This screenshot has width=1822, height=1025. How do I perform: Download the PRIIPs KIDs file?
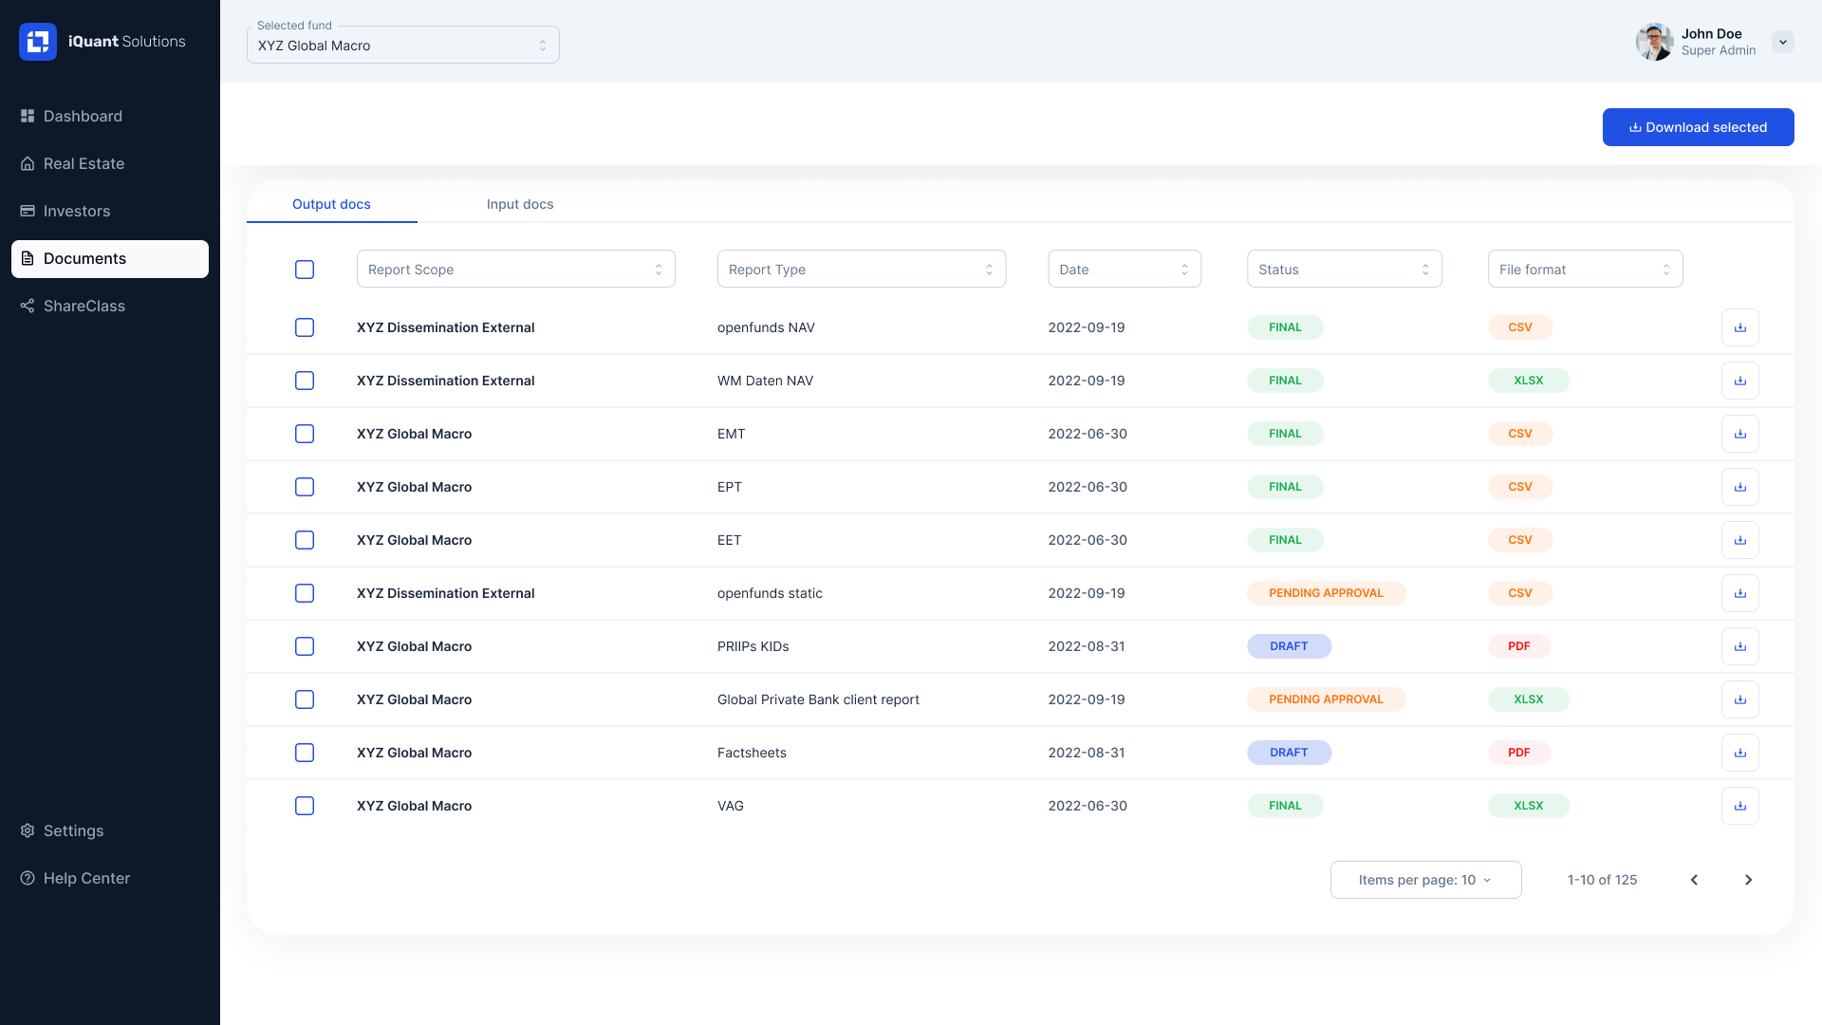(1740, 646)
